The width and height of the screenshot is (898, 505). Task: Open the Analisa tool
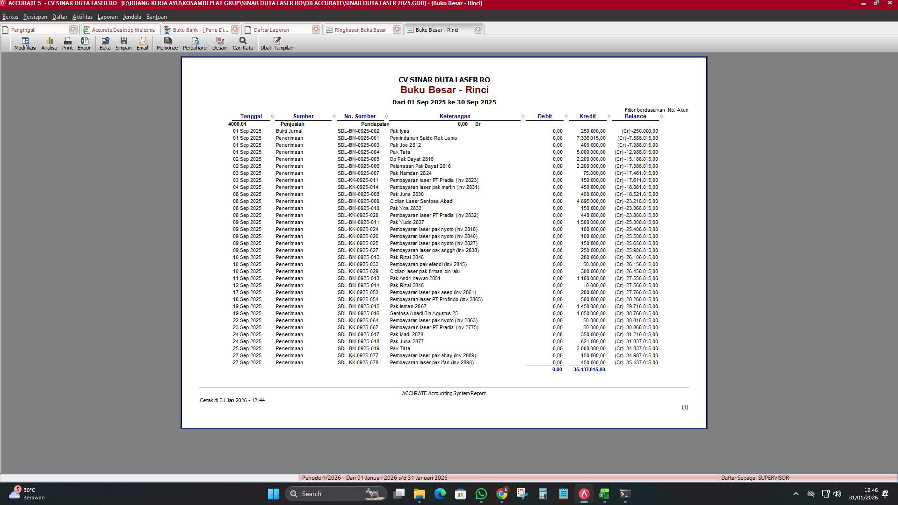49,44
